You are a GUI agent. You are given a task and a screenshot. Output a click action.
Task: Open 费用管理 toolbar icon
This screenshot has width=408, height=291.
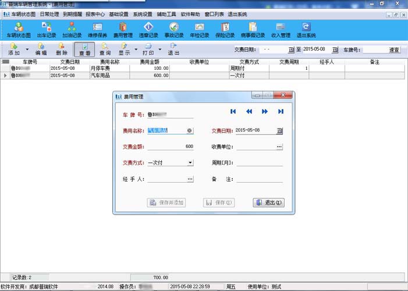123,30
